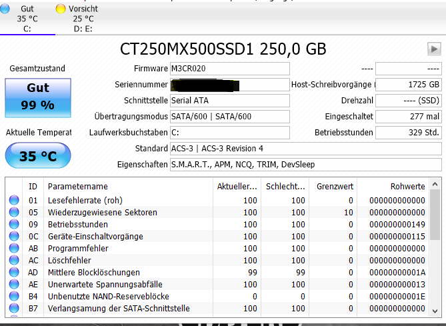Click status icon for Programmfehler
The height and width of the screenshot is (326, 446).
[x=14, y=249]
